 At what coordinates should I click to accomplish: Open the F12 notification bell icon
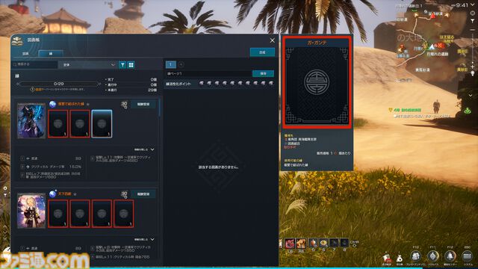tap(450, 256)
